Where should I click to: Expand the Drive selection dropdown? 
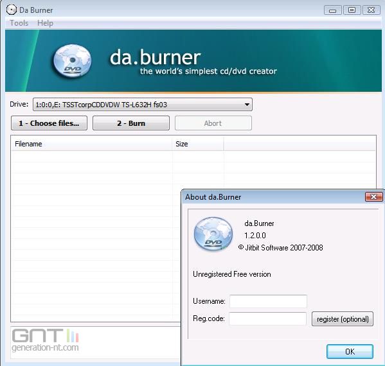click(x=143, y=105)
